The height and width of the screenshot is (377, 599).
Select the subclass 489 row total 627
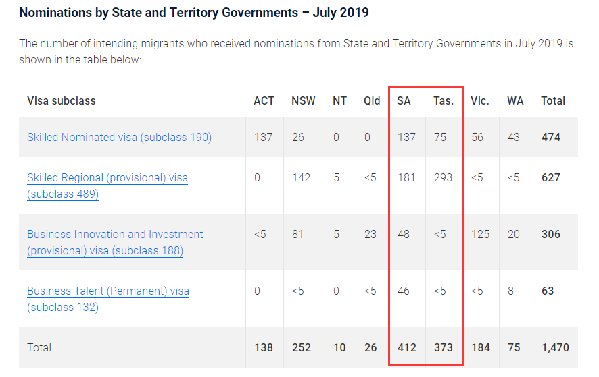pyautogui.click(x=551, y=177)
